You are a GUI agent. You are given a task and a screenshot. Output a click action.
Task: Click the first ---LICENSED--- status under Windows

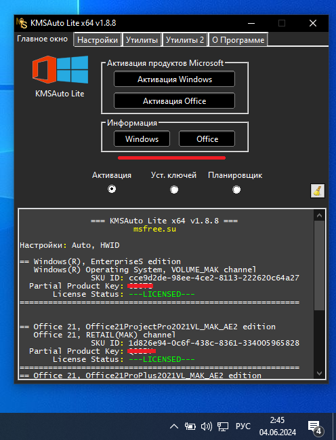click(161, 294)
